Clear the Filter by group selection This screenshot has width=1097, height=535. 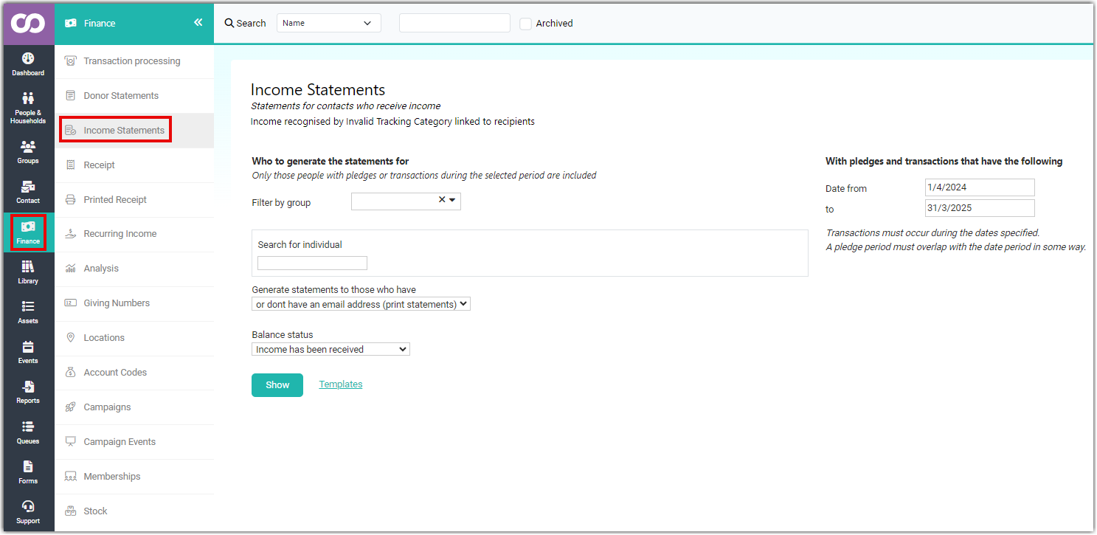[442, 199]
